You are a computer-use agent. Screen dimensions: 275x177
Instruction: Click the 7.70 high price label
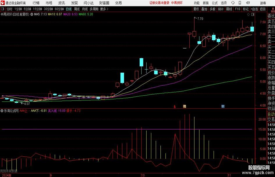pos(200,19)
